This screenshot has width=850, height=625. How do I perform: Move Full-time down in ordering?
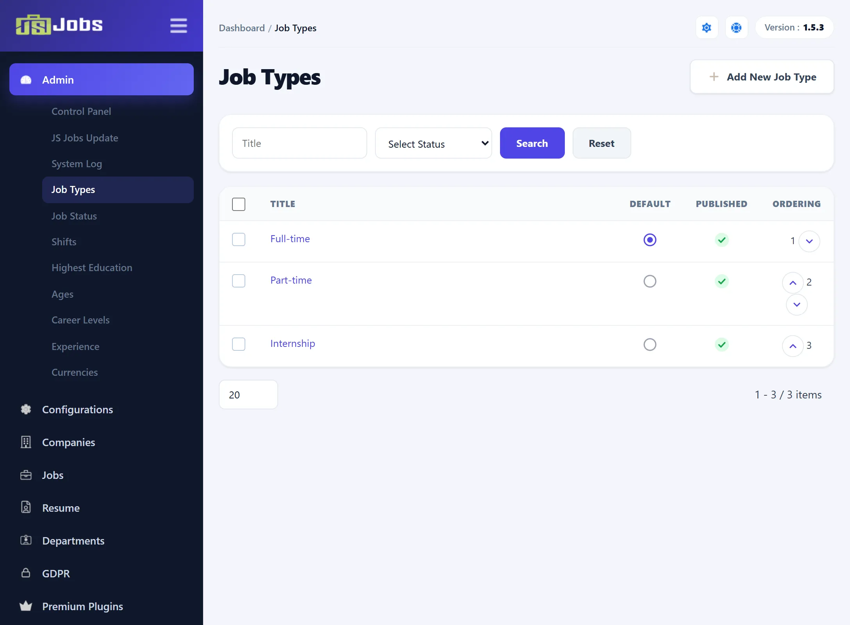[809, 241]
